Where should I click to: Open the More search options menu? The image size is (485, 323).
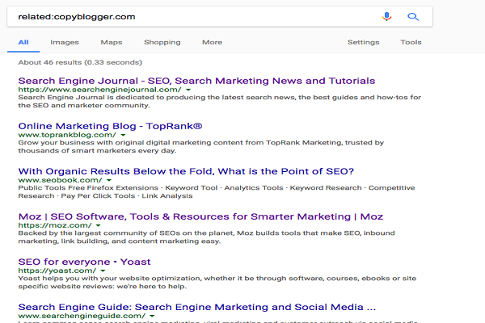click(212, 42)
